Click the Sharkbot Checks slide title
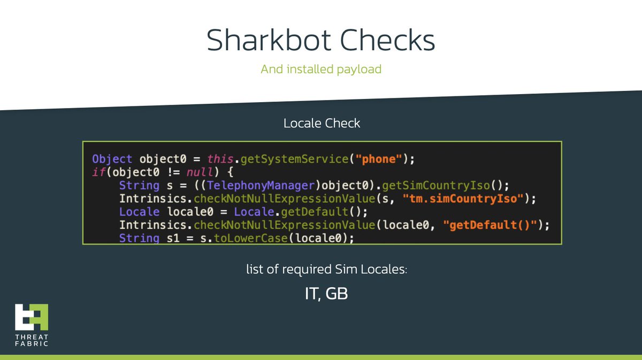 click(x=321, y=41)
